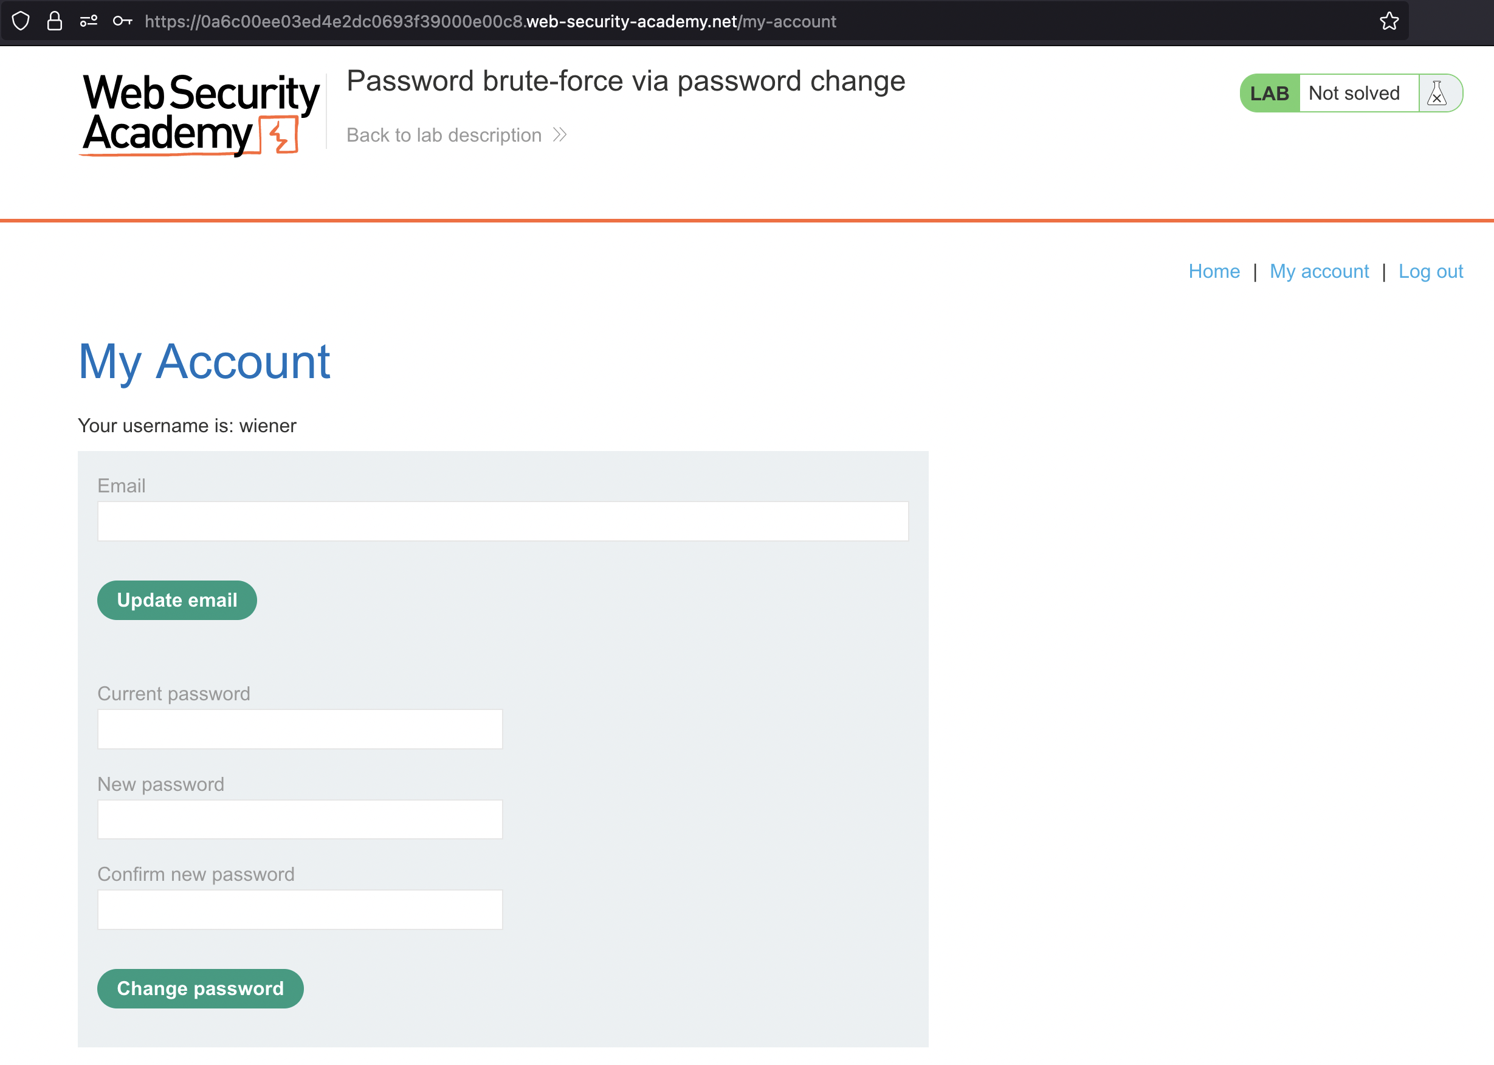Open the site permissions icon in address bar
Image resolution: width=1494 pixels, height=1065 pixels.
(89, 21)
